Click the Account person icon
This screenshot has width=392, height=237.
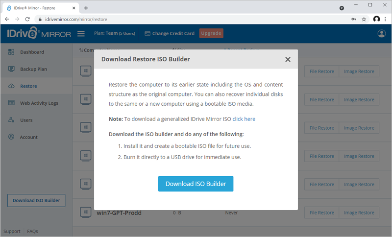pyautogui.click(x=11, y=137)
